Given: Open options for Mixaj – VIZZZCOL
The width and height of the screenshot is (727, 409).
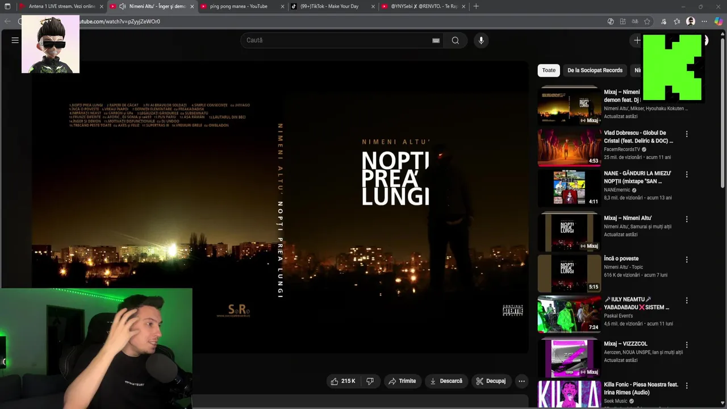Looking at the screenshot, I should 687,345.
